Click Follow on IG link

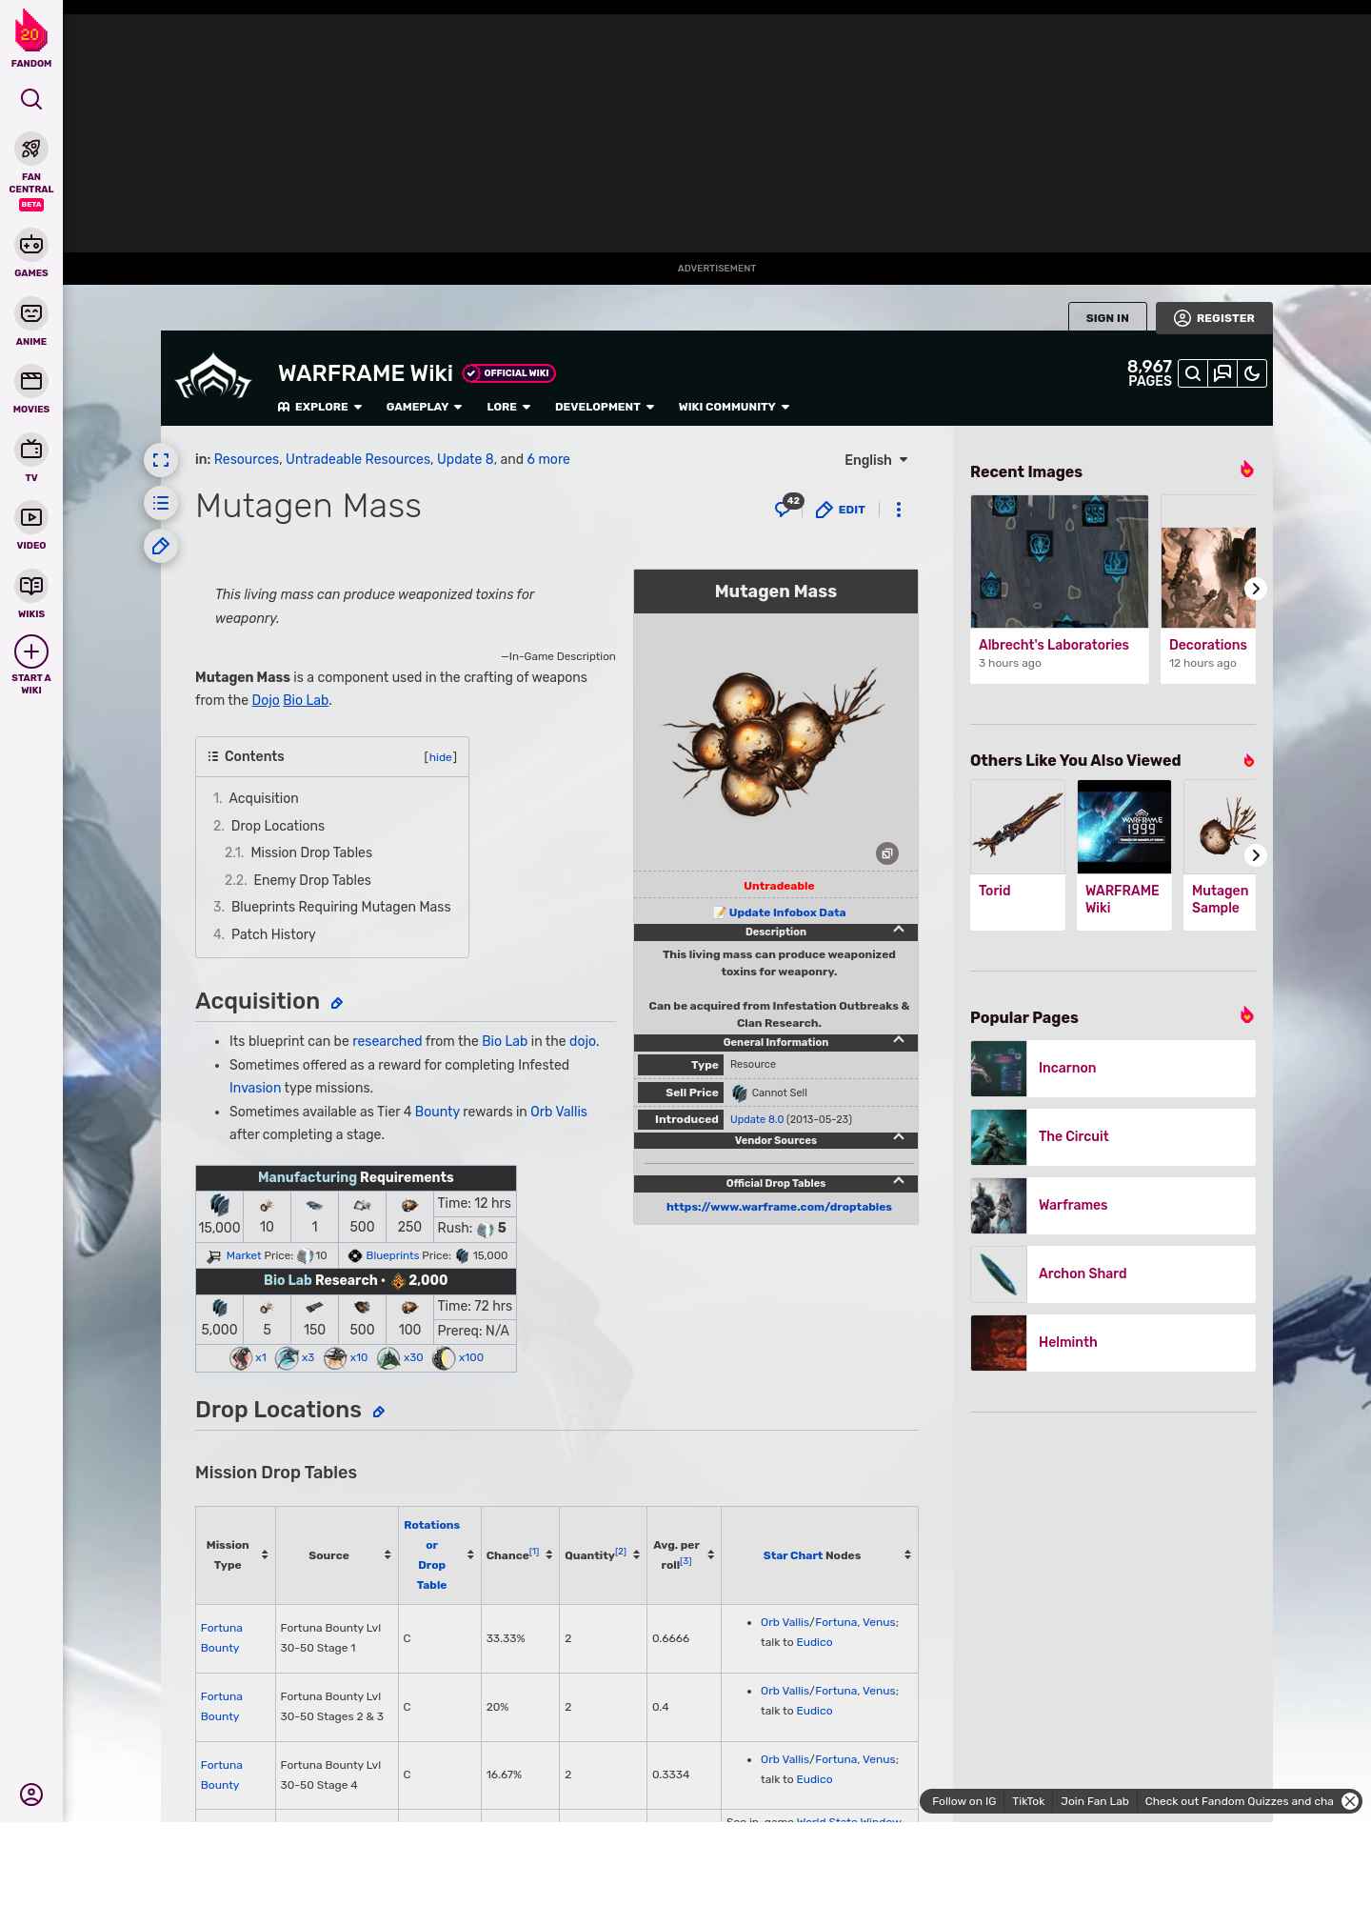[964, 1801]
